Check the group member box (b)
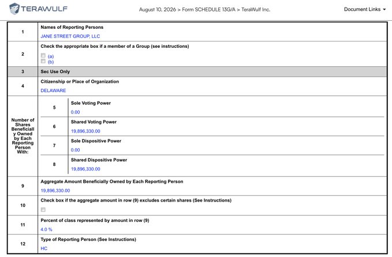This screenshot has height=257, width=392. pyautogui.click(x=43, y=61)
